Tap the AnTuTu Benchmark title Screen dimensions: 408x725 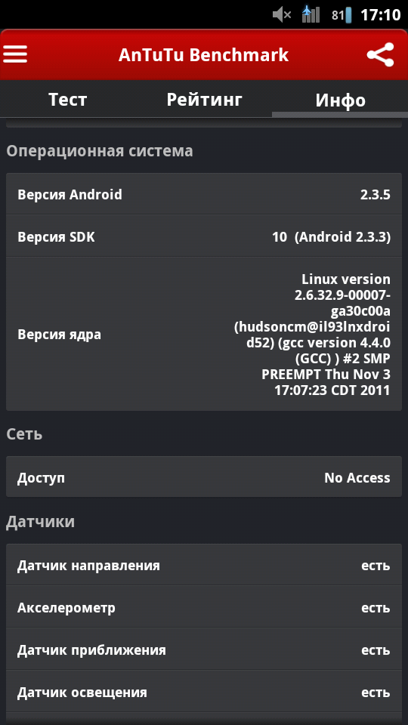click(x=203, y=54)
